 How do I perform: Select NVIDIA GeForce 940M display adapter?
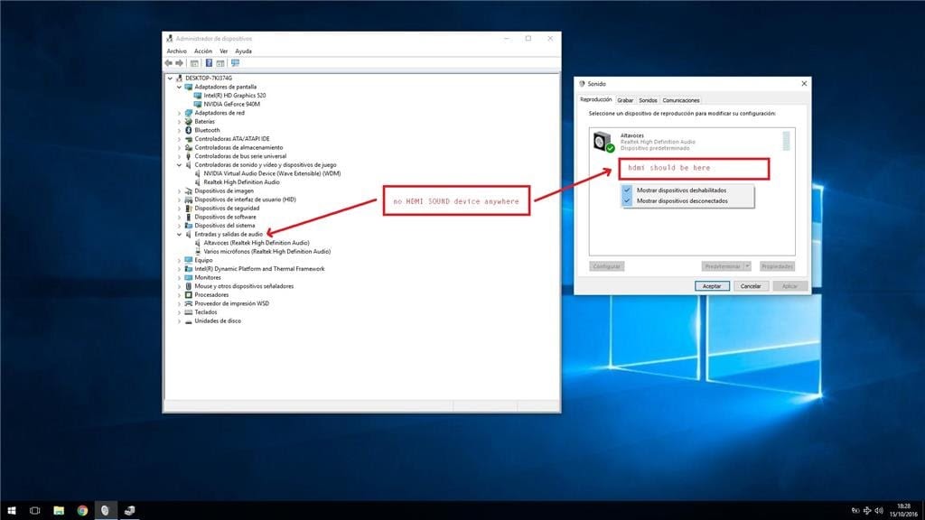point(231,104)
